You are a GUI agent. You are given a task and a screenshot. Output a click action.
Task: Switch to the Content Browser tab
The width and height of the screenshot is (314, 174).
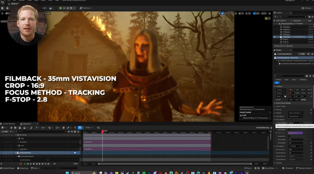(8, 124)
